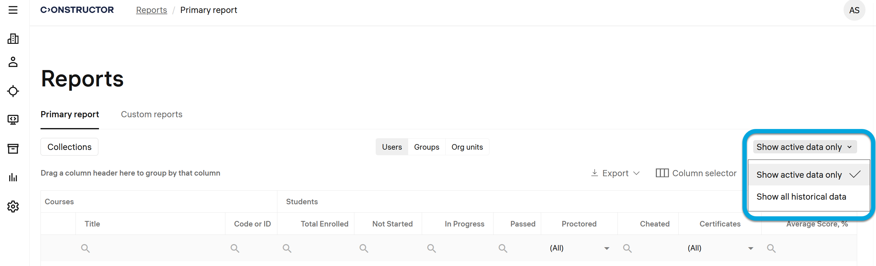Switch to the Groups view toggle
876x266 pixels.
click(x=426, y=147)
